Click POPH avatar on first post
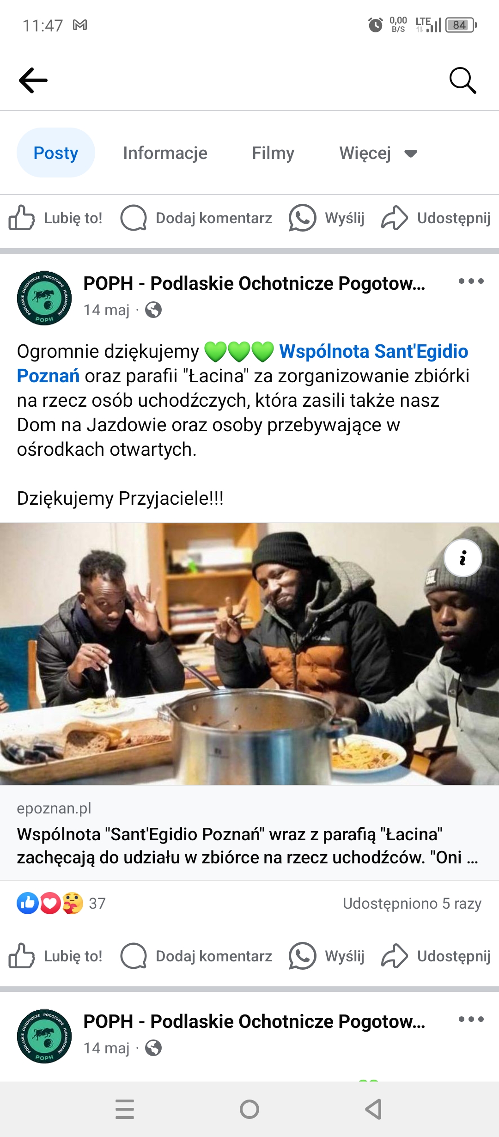499x1137 pixels. (44, 298)
